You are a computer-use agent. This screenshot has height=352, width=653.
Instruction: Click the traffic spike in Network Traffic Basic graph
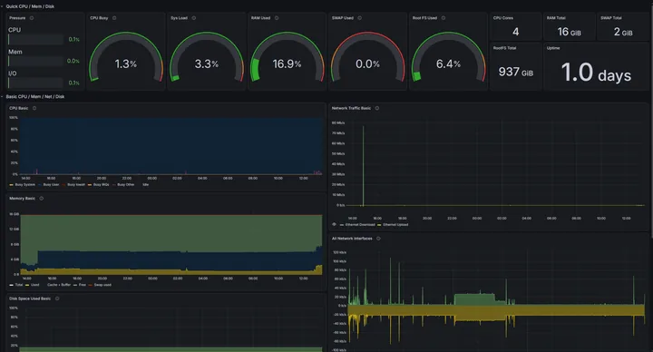363,165
